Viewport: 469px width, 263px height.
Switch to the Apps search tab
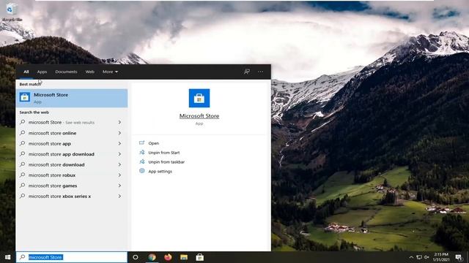(43, 72)
